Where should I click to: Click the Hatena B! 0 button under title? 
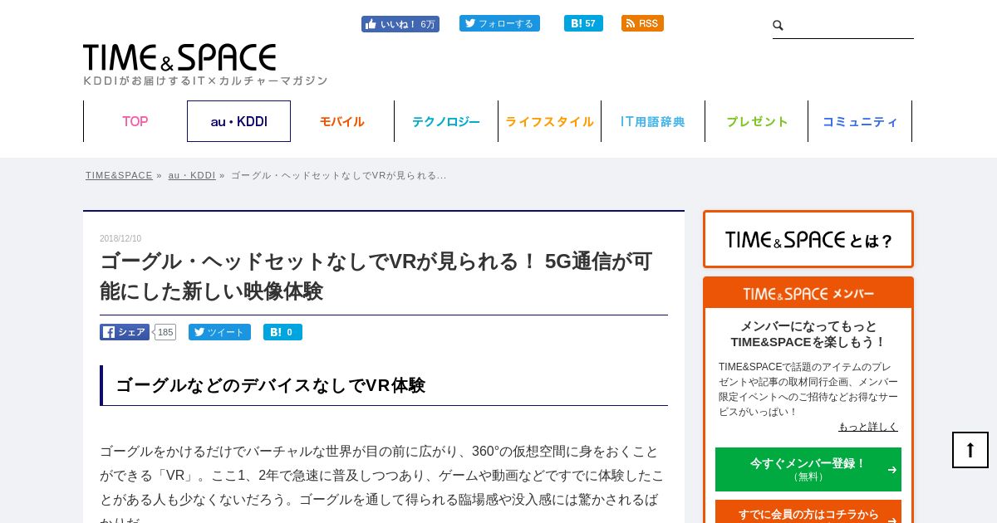click(282, 332)
